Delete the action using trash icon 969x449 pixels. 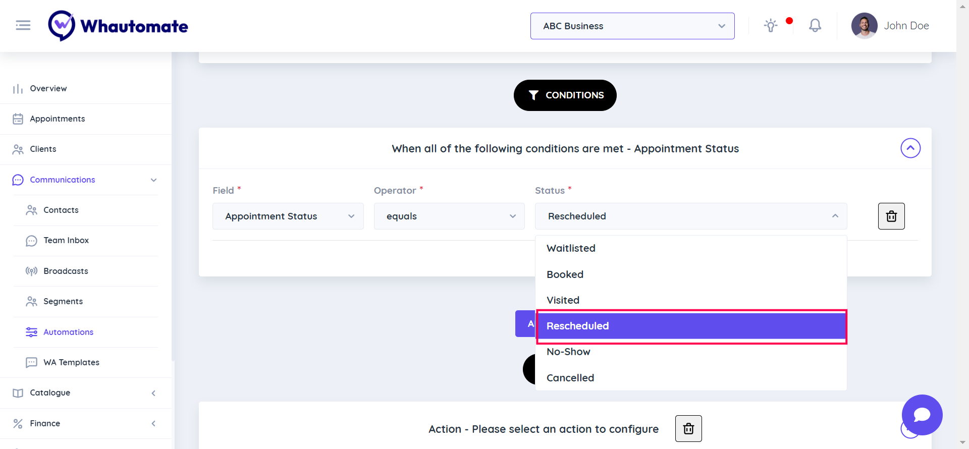pos(688,429)
